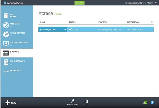Screen dimensions: 159x108
Task: Click YourAzureSubscription cell
Action: point(136,29)
